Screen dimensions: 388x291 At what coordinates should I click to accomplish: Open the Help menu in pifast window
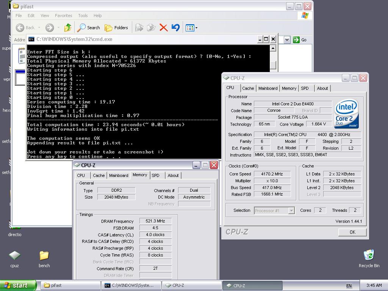97,16
